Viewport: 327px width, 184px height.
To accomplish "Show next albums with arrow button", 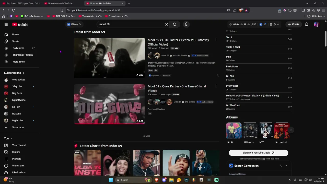I will 291,130.
